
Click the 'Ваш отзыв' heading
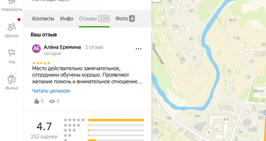click(44, 35)
